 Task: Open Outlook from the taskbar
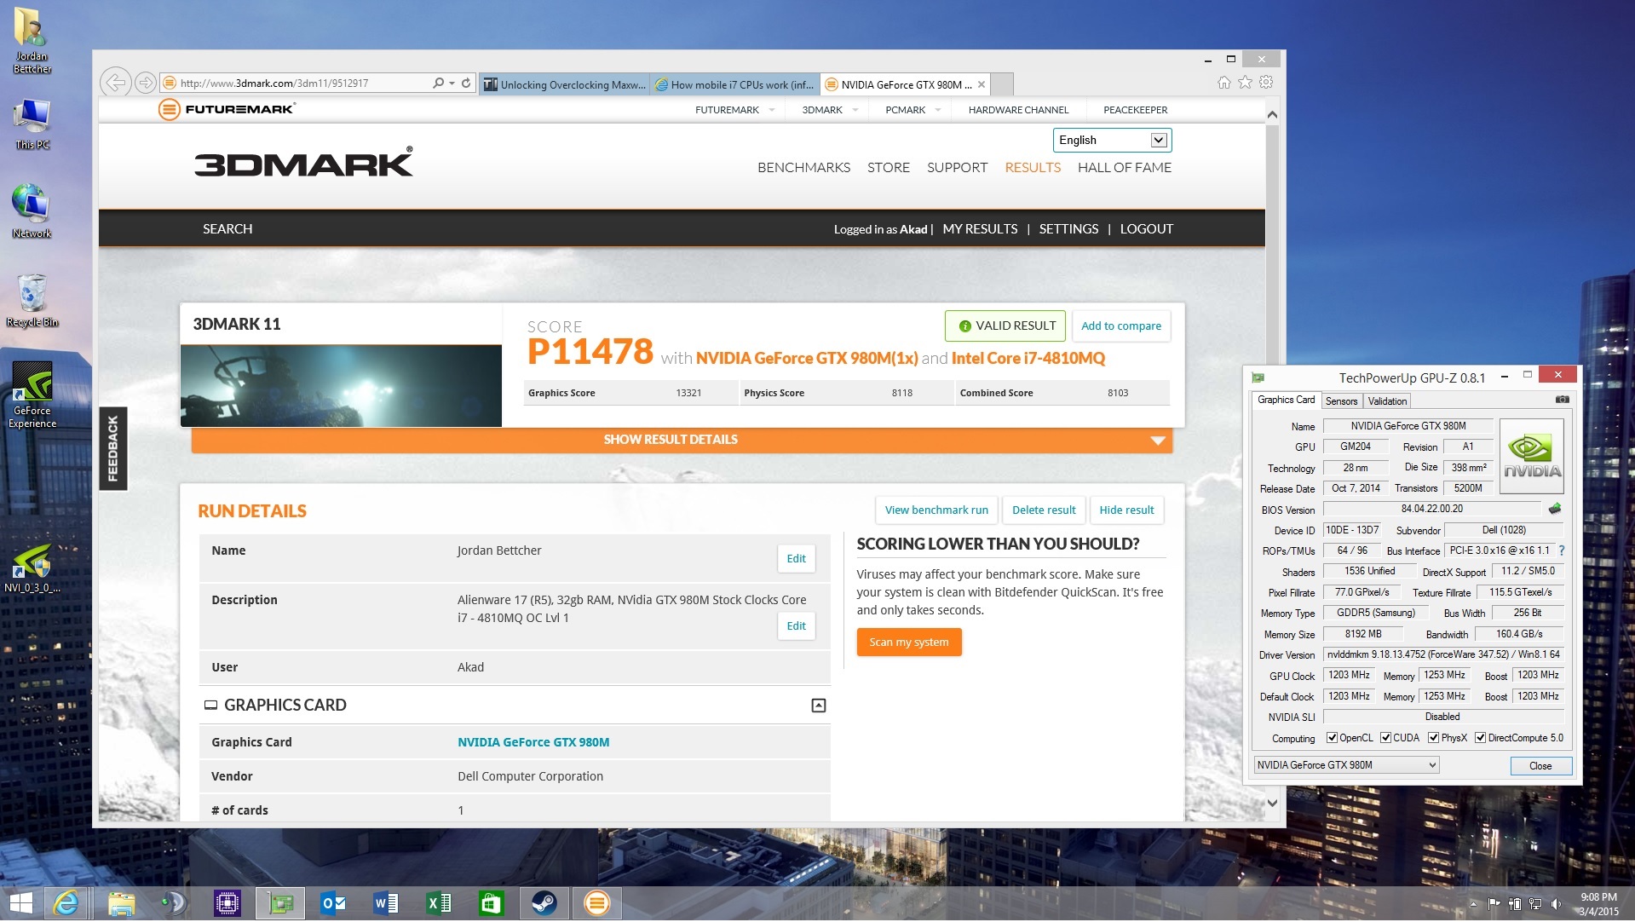pos(332,903)
